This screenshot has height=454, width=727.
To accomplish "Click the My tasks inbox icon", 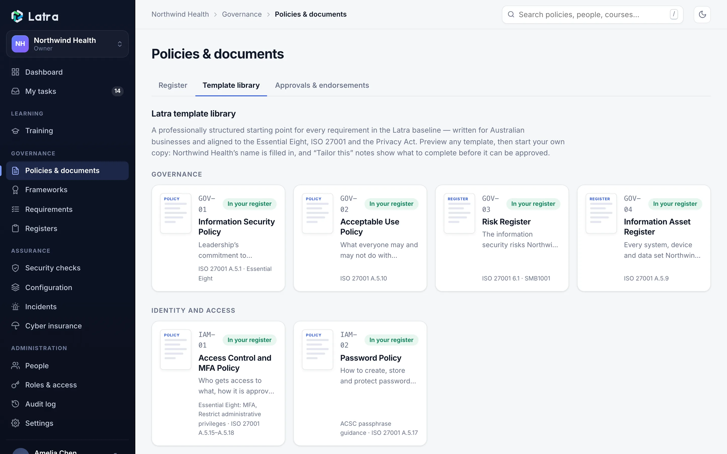I will 15,91.
